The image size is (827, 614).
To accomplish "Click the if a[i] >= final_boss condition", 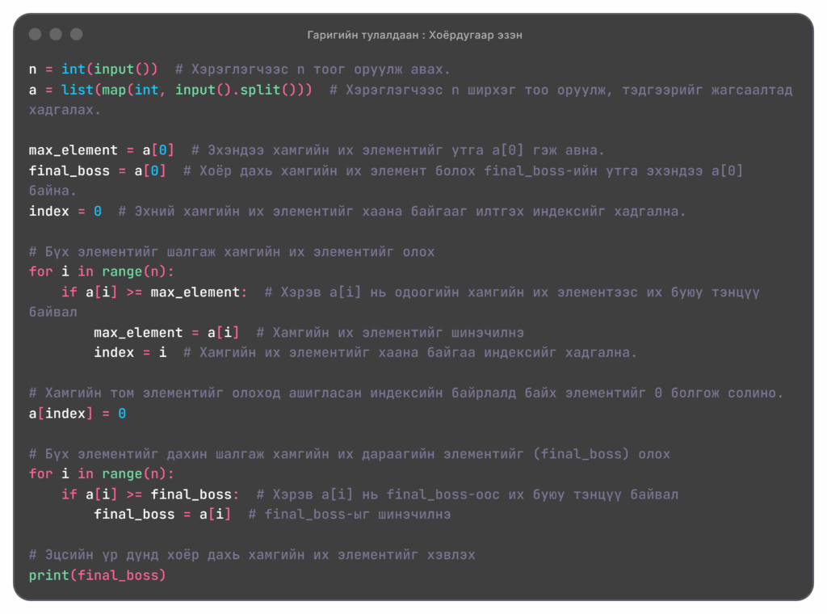I will (150, 494).
